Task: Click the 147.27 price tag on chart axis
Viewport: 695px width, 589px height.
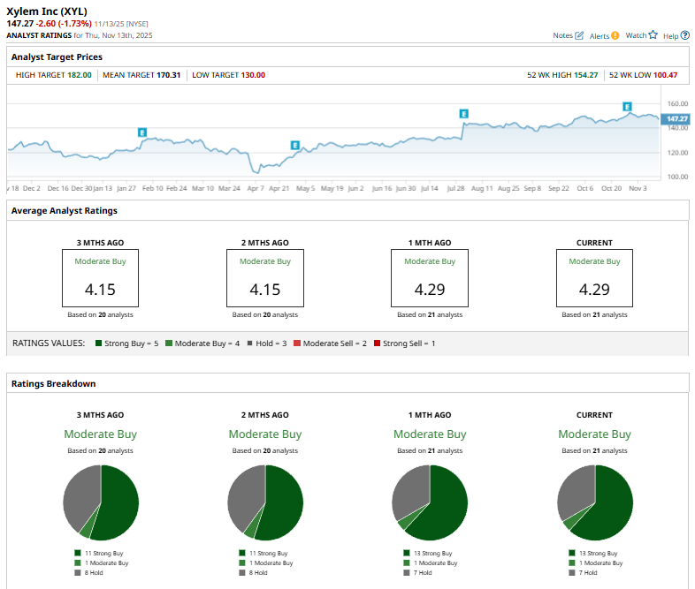Action: 676,118
